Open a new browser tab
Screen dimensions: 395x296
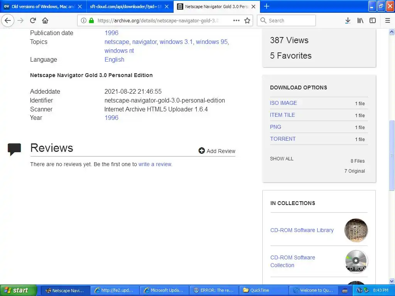point(267,6)
